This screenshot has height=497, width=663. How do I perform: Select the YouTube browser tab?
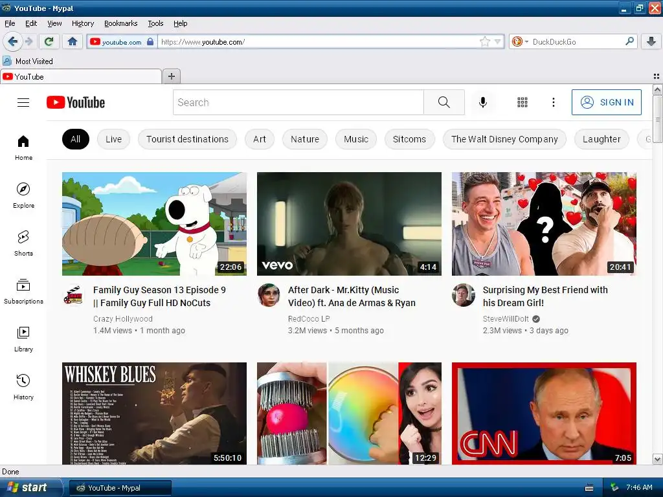81,76
